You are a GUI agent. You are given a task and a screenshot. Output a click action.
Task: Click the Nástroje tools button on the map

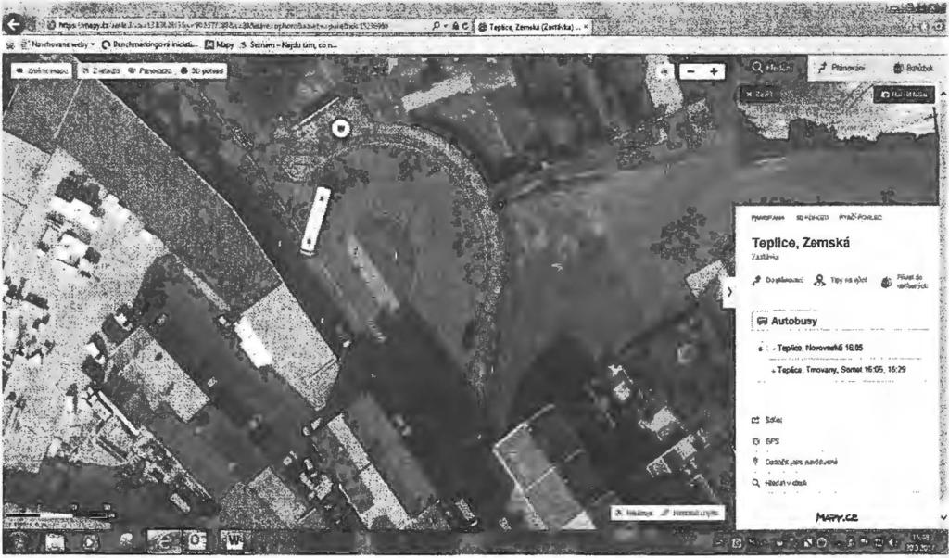[x=634, y=513]
